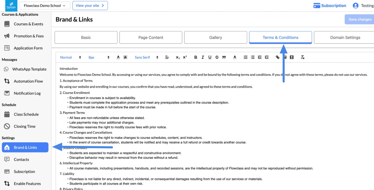Open Brand & Links in the sidebar
Image resolution: width=374 pixels, height=190 pixels.
[25, 147]
